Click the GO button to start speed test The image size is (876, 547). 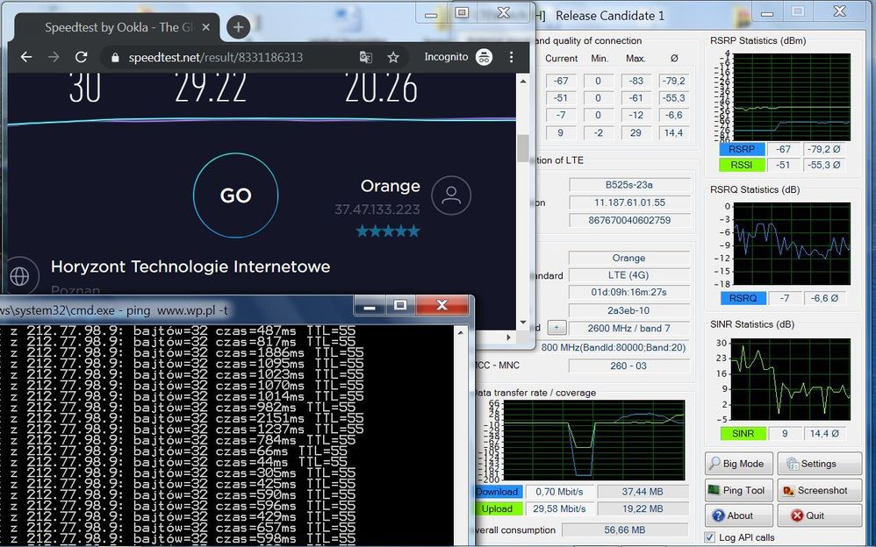click(x=235, y=195)
